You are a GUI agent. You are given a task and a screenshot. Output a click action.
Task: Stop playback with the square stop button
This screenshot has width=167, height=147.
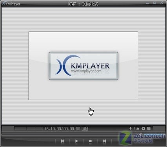click(90, 141)
